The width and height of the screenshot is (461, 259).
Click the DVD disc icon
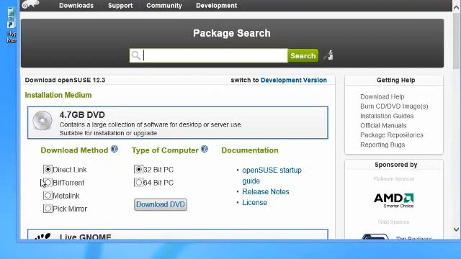[x=42, y=120]
